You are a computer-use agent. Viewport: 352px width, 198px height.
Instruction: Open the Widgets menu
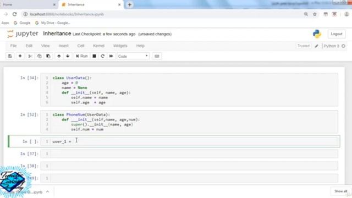120,46
